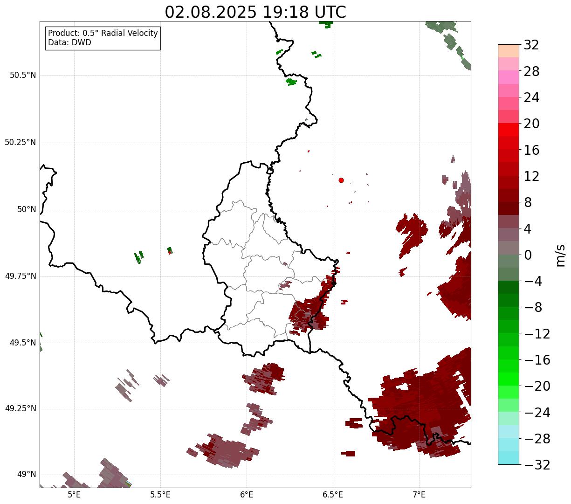This screenshot has height=504, width=571.
Task: Click the colorbar tick label 24
Action: (531, 98)
